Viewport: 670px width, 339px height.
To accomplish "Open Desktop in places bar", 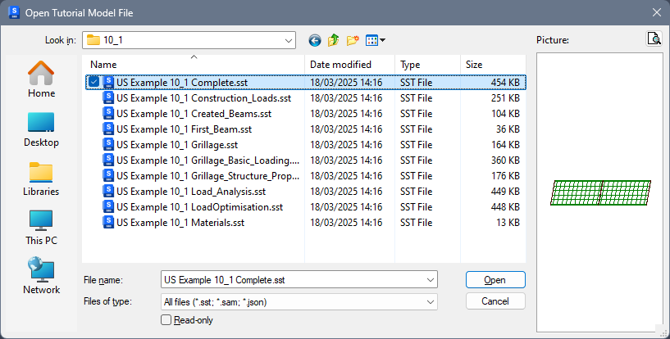I will point(42,129).
